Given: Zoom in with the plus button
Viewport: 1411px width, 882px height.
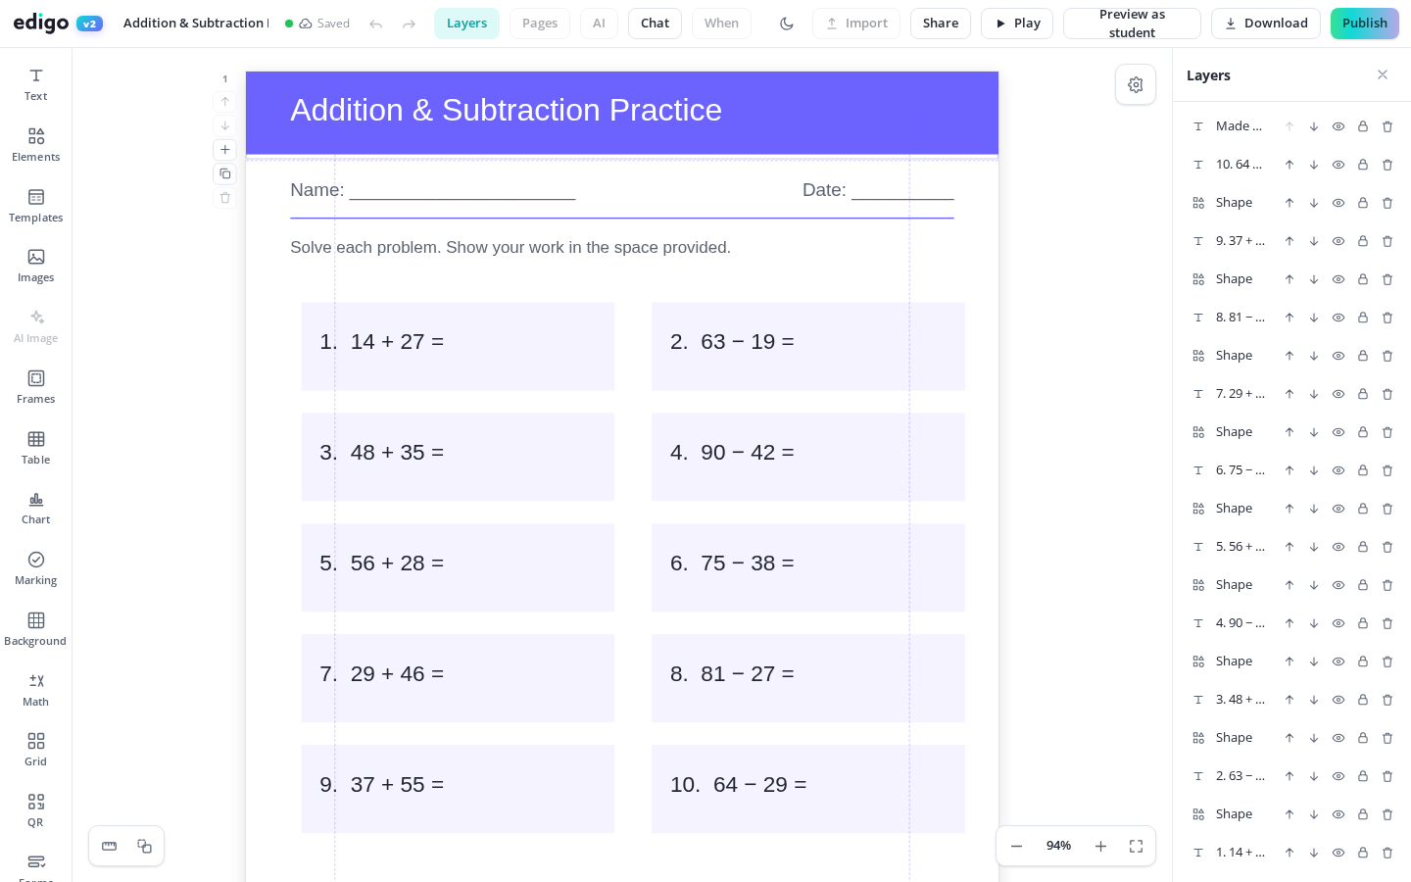Looking at the screenshot, I should coord(1100,846).
